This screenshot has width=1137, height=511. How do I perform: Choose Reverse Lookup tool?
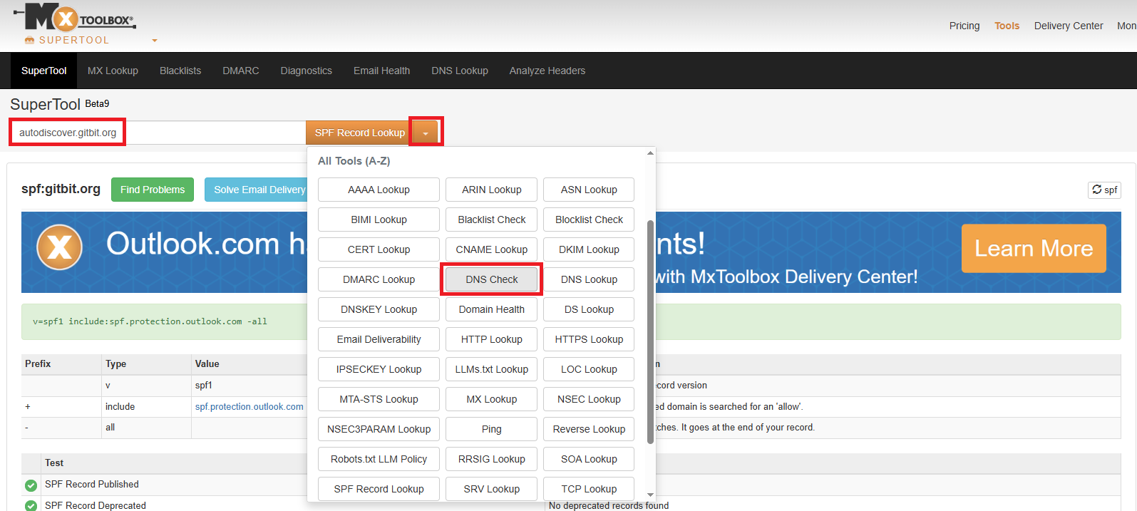[589, 429]
